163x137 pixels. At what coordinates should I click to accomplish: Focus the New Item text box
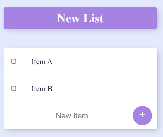pyautogui.click(x=72, y=116)
